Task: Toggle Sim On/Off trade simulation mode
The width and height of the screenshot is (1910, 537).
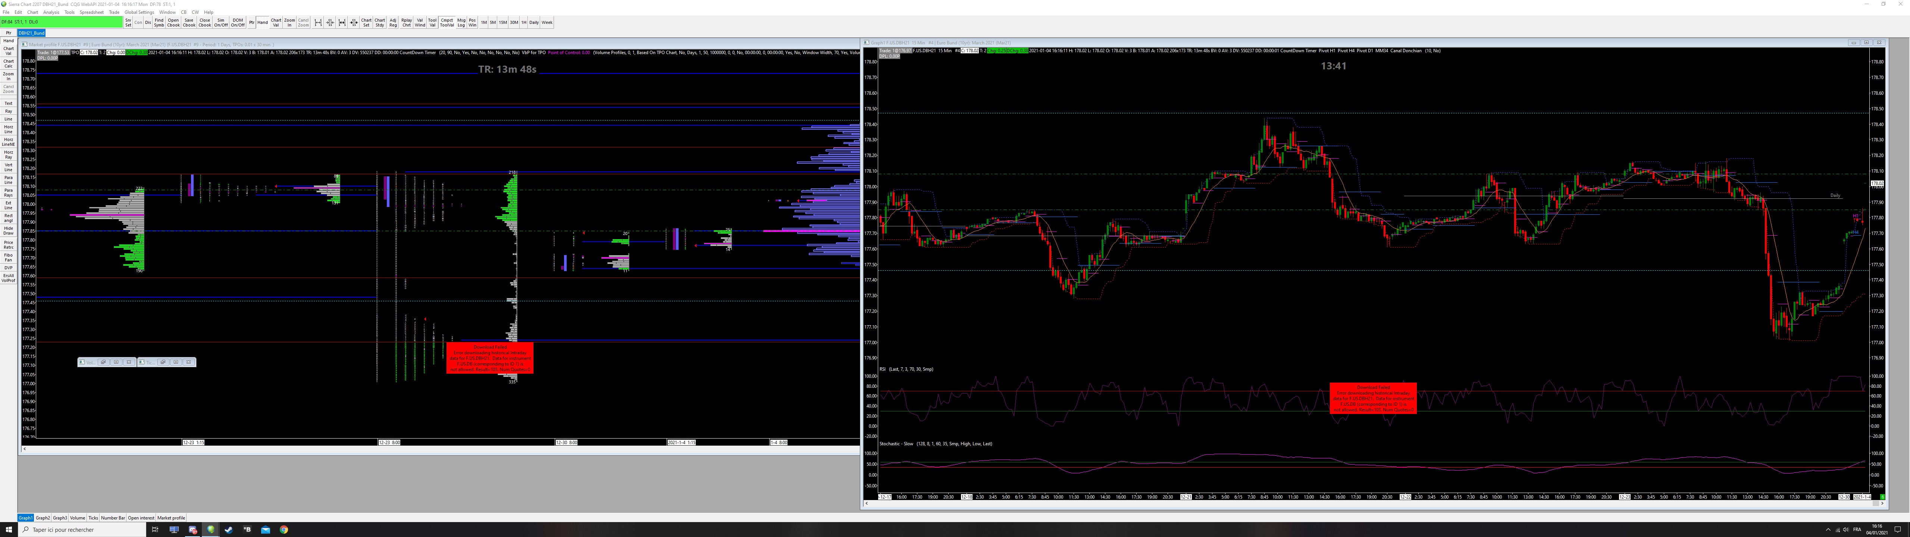Action: (221, 22)
